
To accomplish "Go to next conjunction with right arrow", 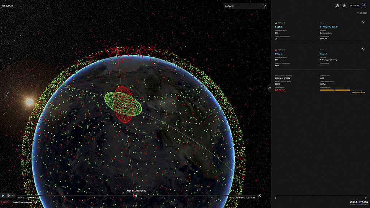I will [365, 198].
